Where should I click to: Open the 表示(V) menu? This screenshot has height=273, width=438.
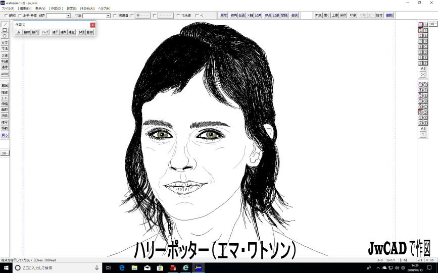click(x=40, y=9)
